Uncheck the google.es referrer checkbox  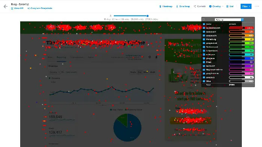coord(204,77)
